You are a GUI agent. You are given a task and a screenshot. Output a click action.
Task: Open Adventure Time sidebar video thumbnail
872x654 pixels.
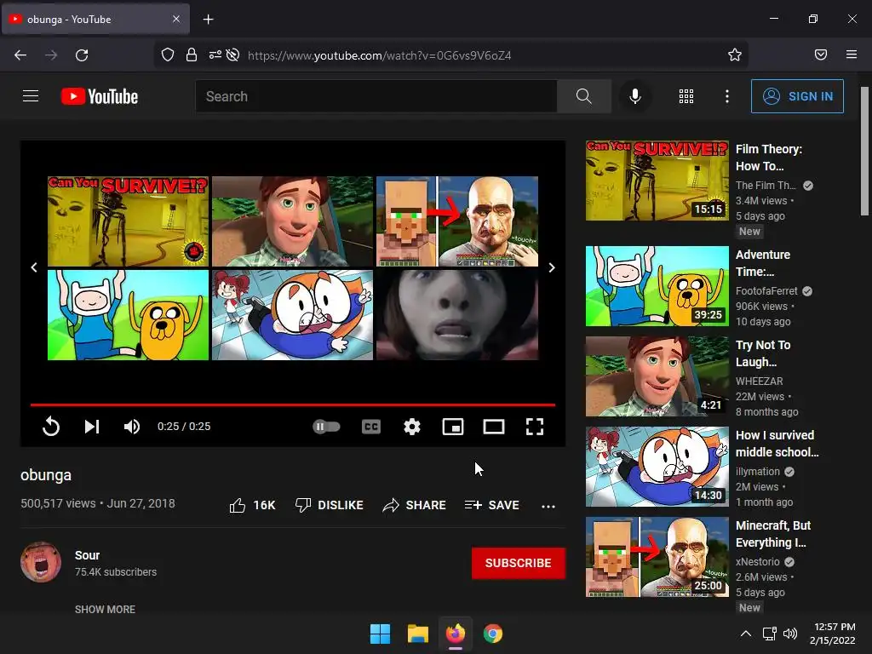[657, 286]
